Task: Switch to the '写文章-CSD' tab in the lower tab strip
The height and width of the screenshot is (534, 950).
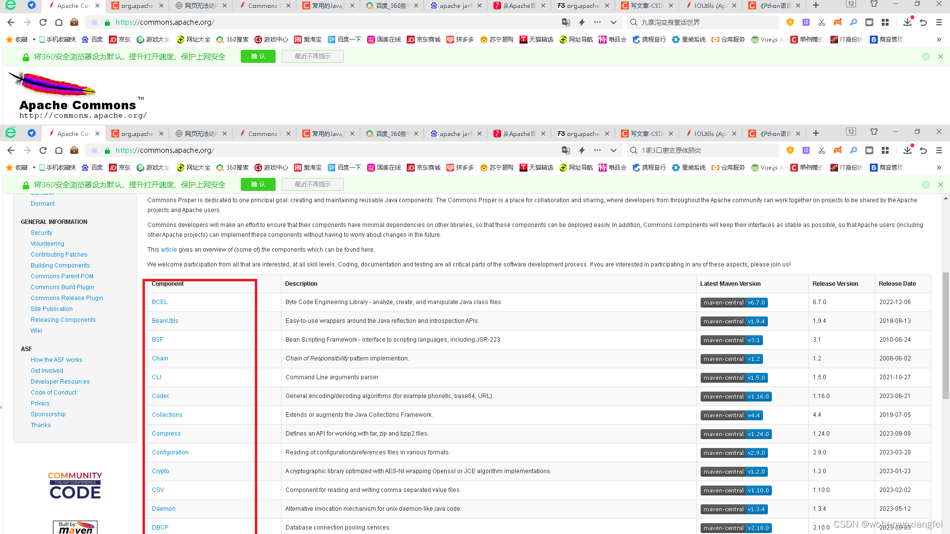Action: click(646, 133)
